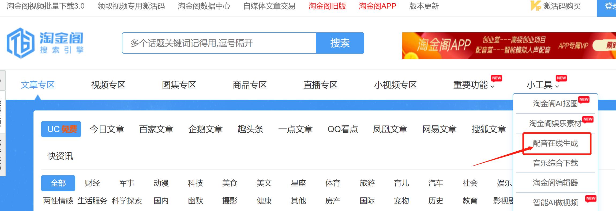Image resolution: width=616 pixels, height=211 pixels.
Task: Open the 文章专区 tab
Action: tap(38, 85)
